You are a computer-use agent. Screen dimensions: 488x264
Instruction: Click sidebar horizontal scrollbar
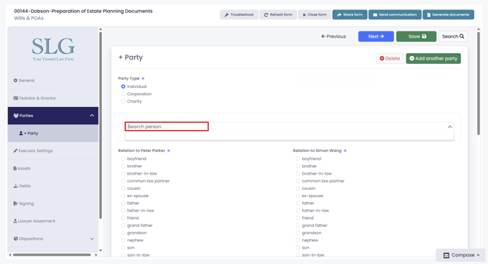(52, 255)
